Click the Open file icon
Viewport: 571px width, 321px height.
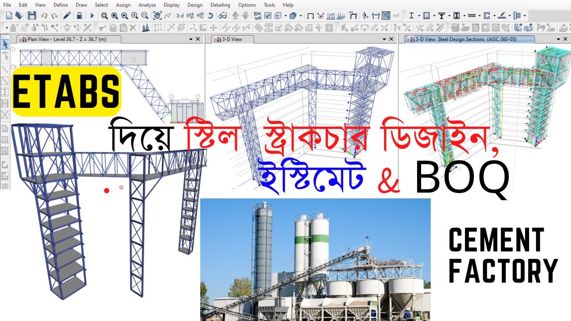coord(19,16)
